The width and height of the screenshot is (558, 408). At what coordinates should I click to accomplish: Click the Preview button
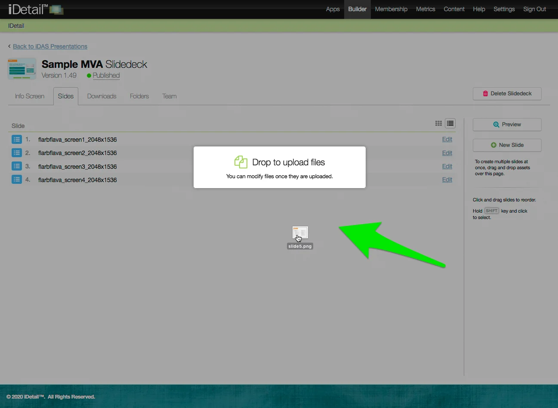coord(507,125)
